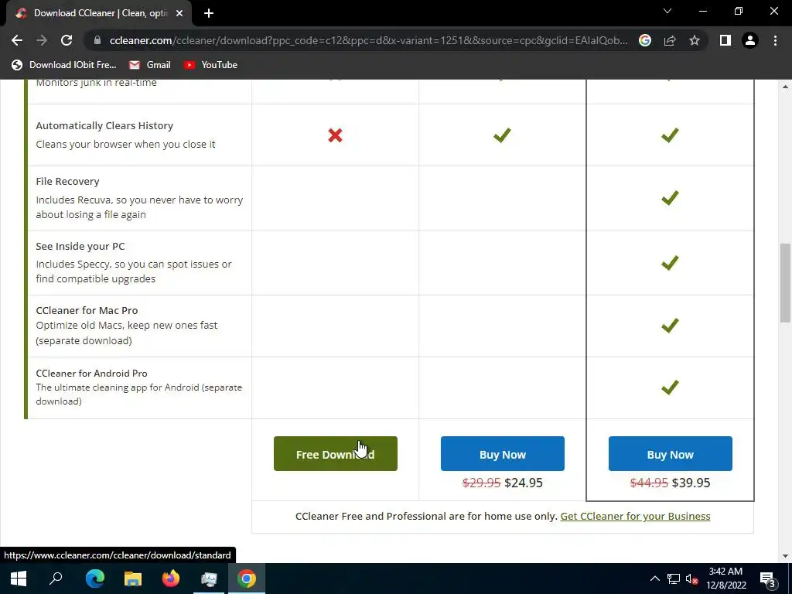The image size is (792, 594).
Task: Click the scrollbar down arrow
Action: point(784,556)
